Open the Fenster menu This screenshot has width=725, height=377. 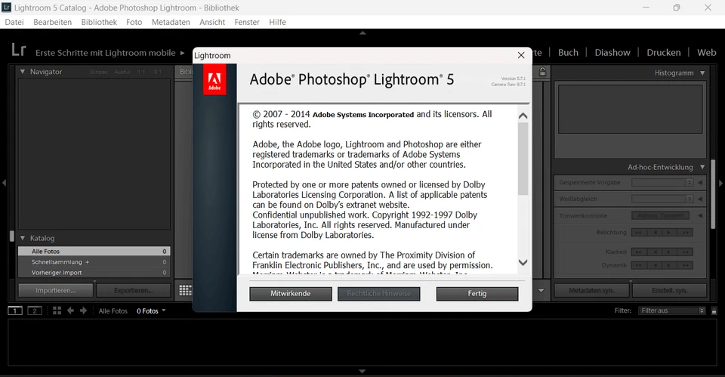pyautogui.click(x=247, y=22)
